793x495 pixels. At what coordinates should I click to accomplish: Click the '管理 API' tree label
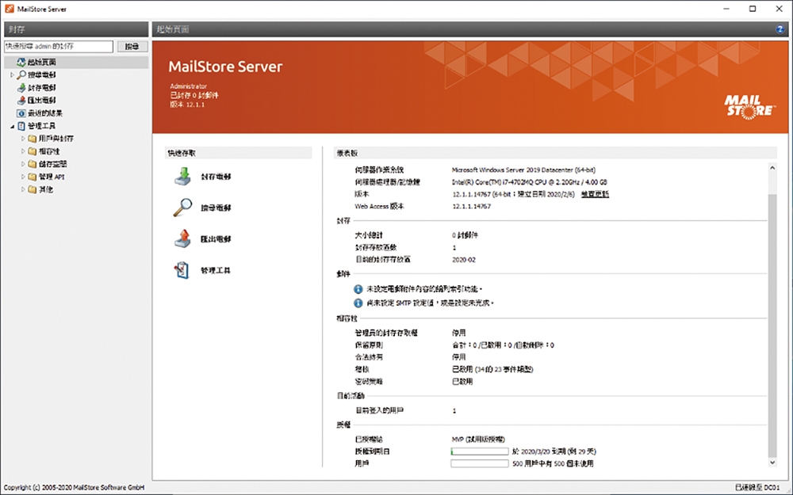[52, 177]
